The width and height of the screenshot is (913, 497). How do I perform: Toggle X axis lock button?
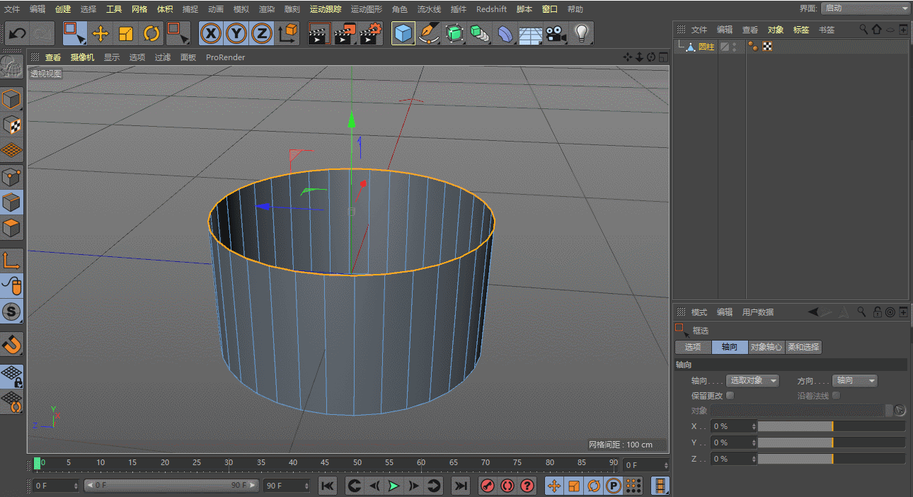(211, 33)
